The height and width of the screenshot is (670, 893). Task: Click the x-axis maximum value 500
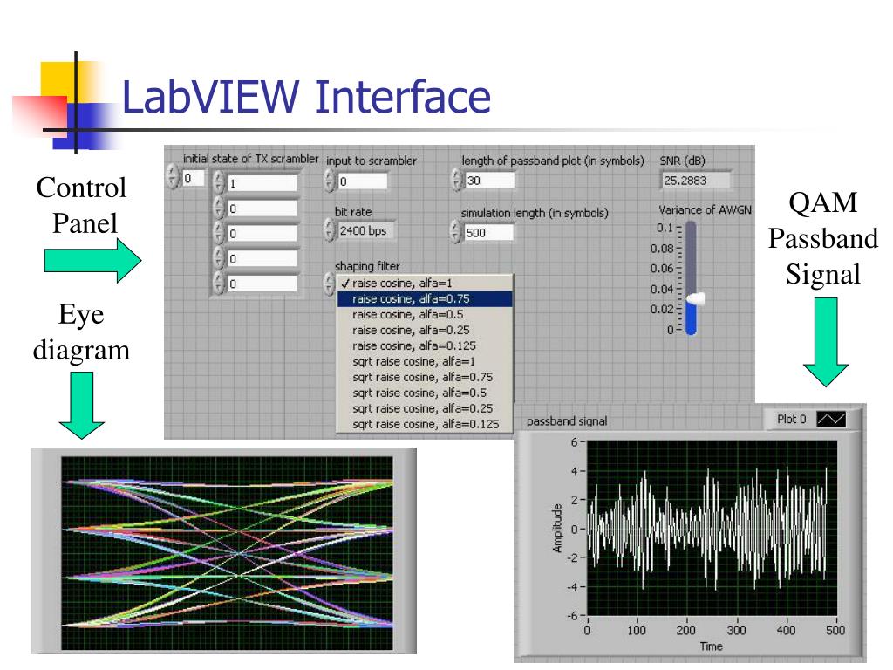(x=835, y=630)
